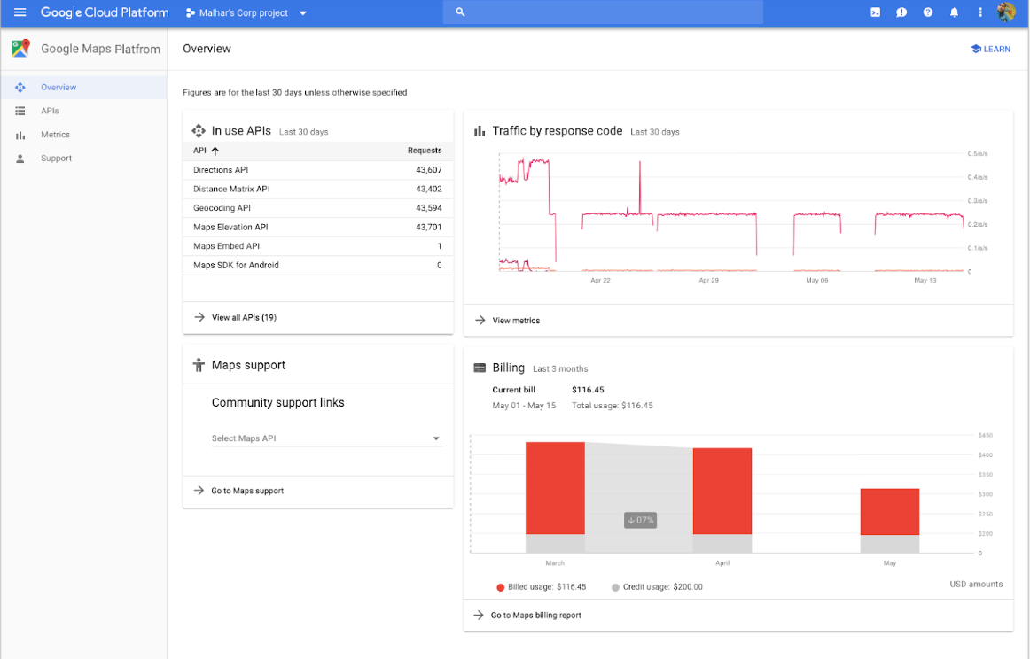Follow the View metrics link
The width and height of the screenshot is (1030, 659).
pyautogui.click(x=516, y=321)
